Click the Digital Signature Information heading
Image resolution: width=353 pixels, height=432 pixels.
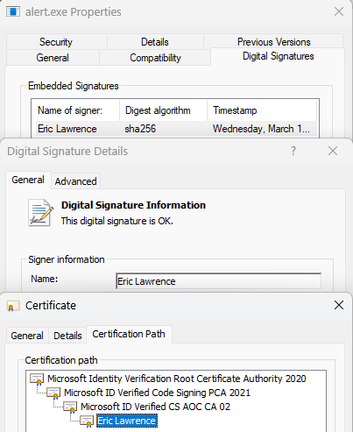point(133,205)
